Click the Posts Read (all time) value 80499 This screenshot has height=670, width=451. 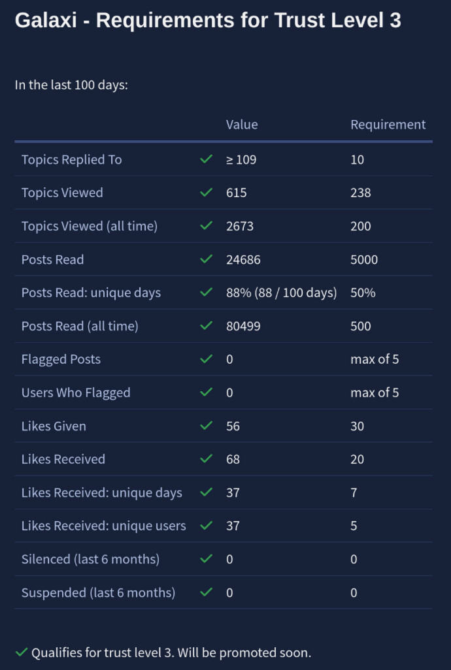[x=243, y=326]
